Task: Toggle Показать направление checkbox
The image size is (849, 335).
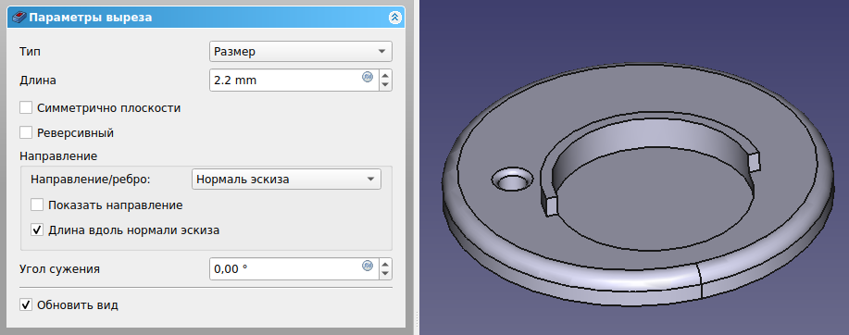Action: pyautogui.click(x=37, y=205)
